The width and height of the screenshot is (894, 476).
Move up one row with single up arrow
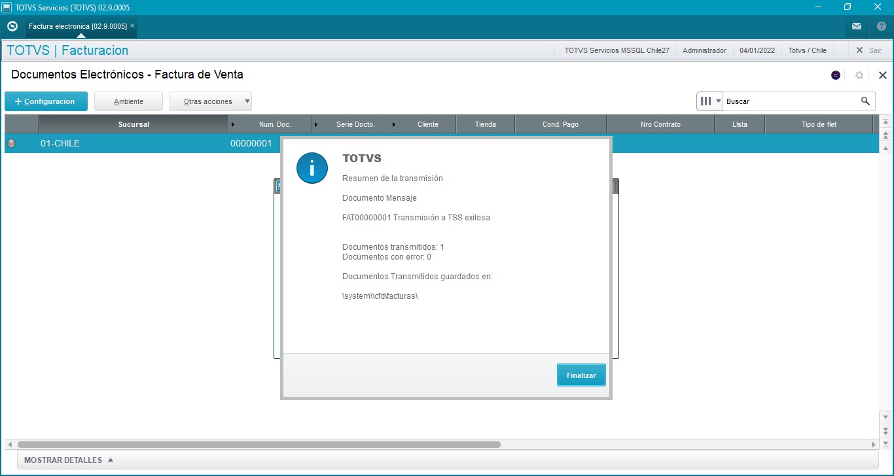coord(885,148)
